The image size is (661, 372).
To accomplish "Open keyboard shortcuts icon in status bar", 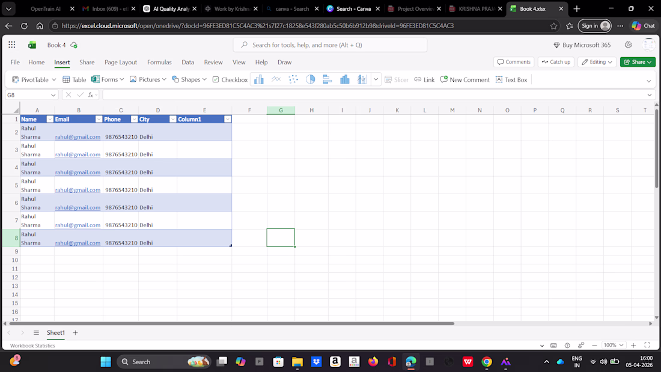I will 554,345.
